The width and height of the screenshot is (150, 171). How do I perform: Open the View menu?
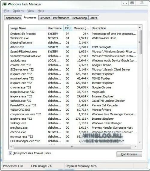click(x=31, y=11)
